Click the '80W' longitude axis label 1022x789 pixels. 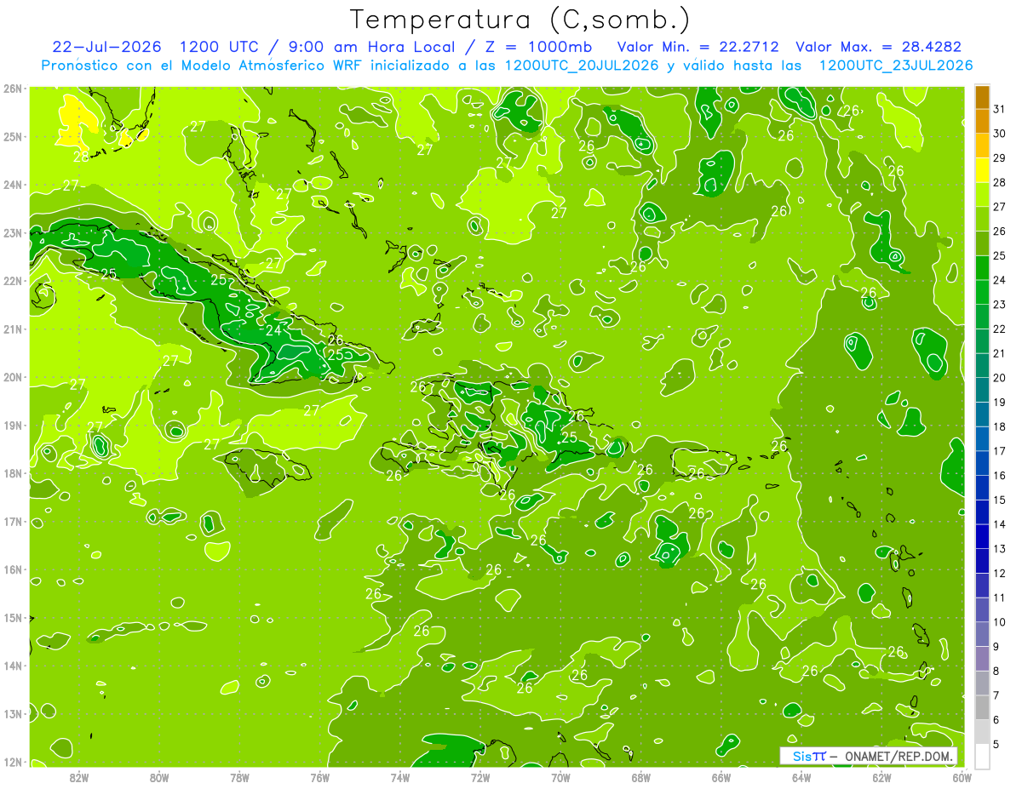tap(159, 777)
